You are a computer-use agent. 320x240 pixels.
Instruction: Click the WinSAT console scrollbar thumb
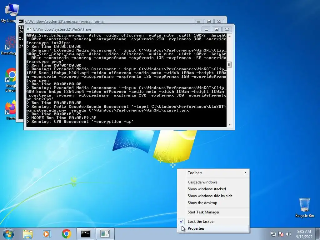229,65
